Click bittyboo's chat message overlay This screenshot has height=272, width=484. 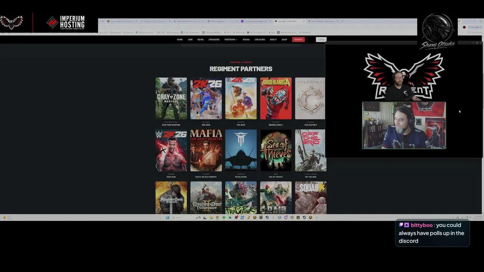tap(432, 233)
